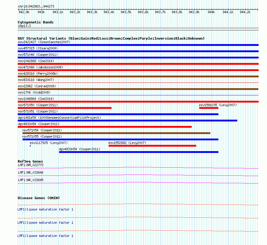The image size is (267, 245).
Task: Open the dgv4832n54 (Cooper2011) variant label
Action: pos(39,124)
